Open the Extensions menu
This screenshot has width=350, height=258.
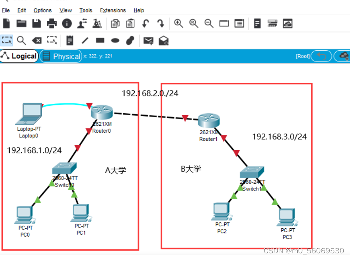[x=113, y=11]
